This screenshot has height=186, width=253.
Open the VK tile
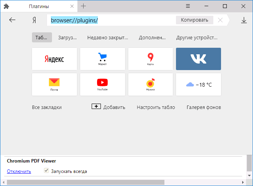[x=198, y=59]
